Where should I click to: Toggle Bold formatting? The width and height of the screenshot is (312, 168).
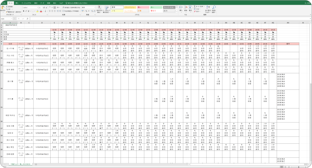click(23, 11)
